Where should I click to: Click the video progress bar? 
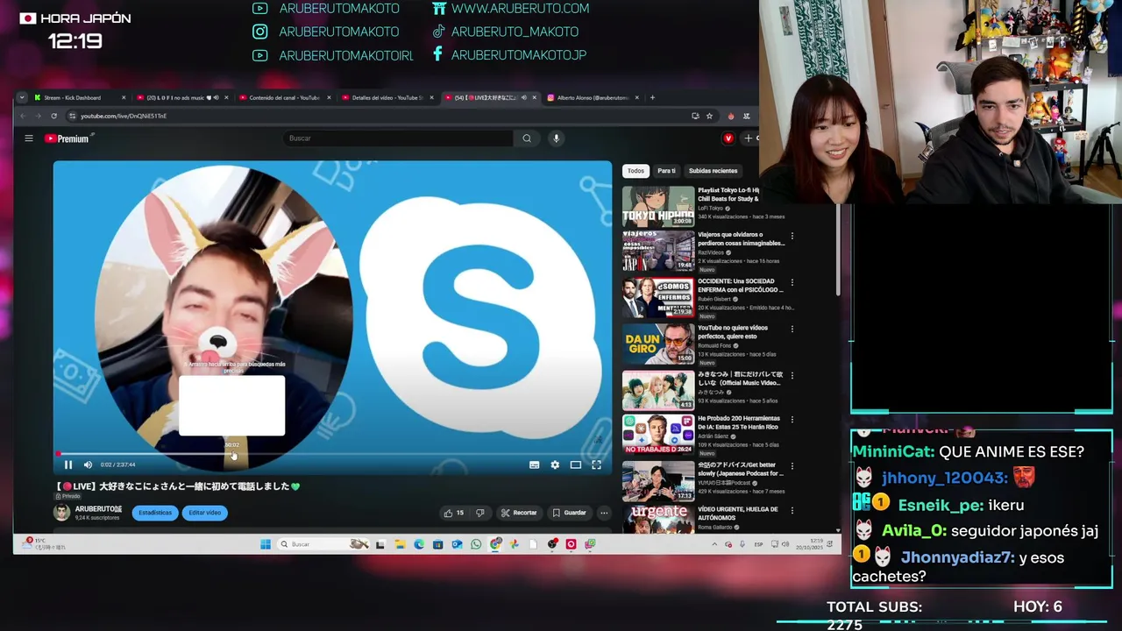(x=332, y=454)
